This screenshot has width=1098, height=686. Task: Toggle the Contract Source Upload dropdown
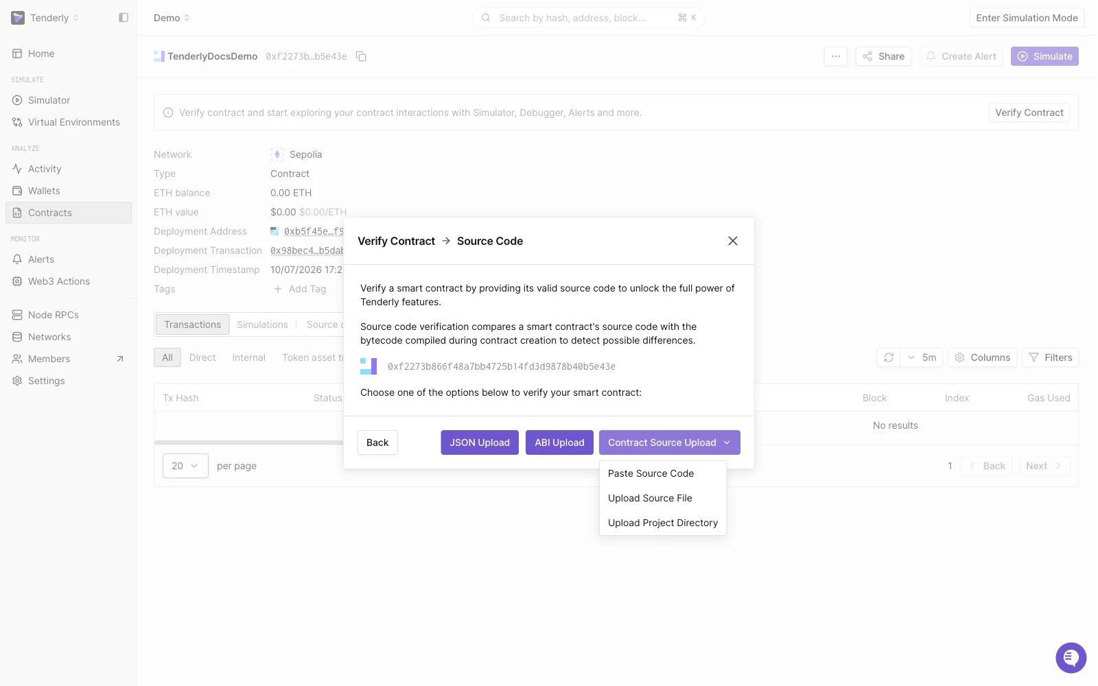(x=670, y=442)
